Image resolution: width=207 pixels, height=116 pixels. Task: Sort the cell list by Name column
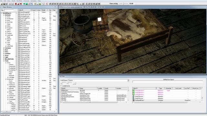tap(88, 88)
